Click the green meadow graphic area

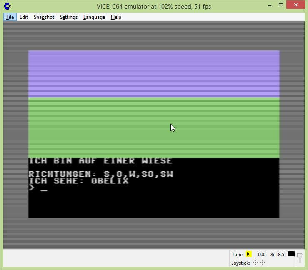coord(154,127)
